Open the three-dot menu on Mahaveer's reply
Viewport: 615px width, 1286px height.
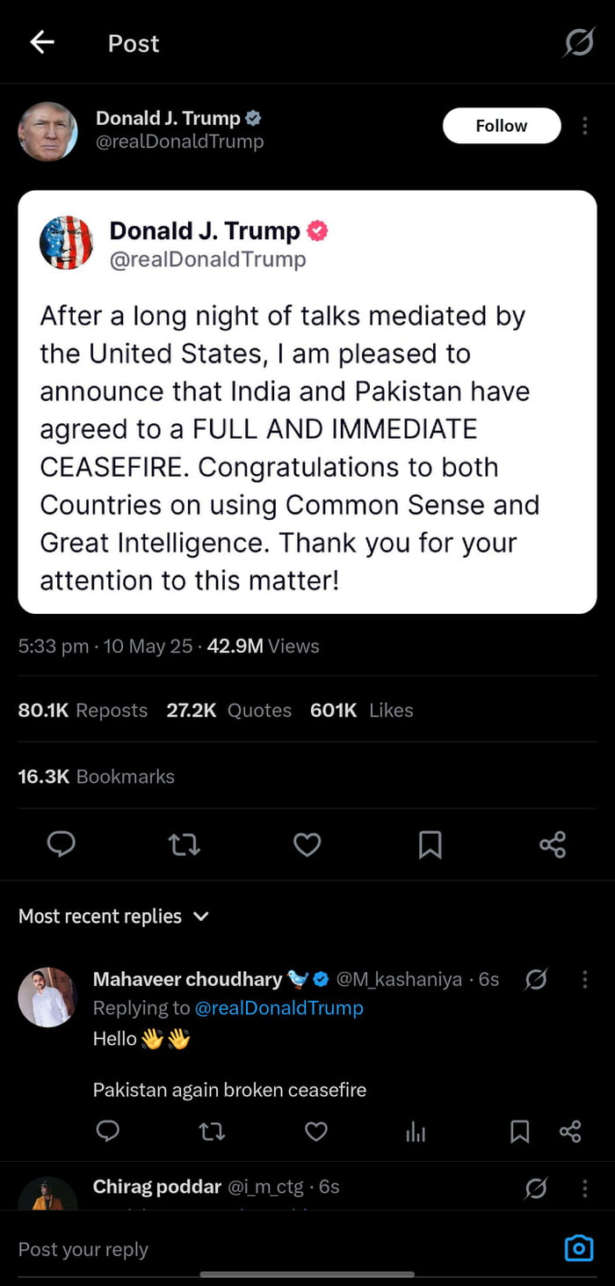(x=584, y=979)
